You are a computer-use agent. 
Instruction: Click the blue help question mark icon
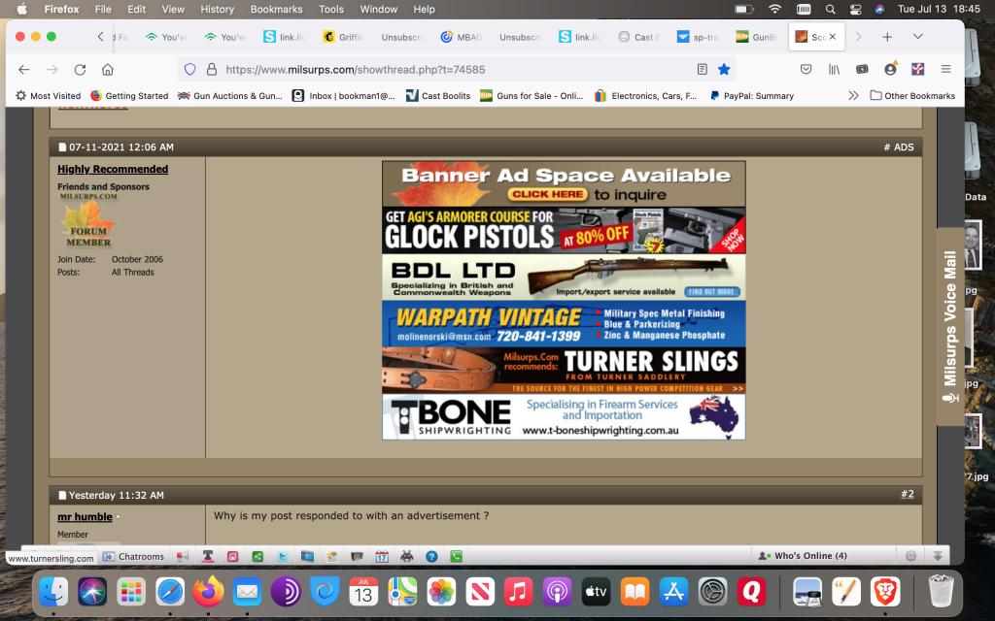click(431, 556)
